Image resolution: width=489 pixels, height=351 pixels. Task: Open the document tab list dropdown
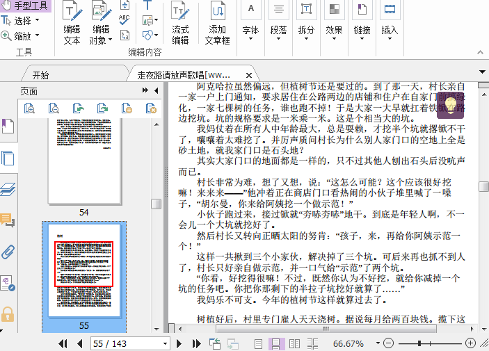coord(483,72)
